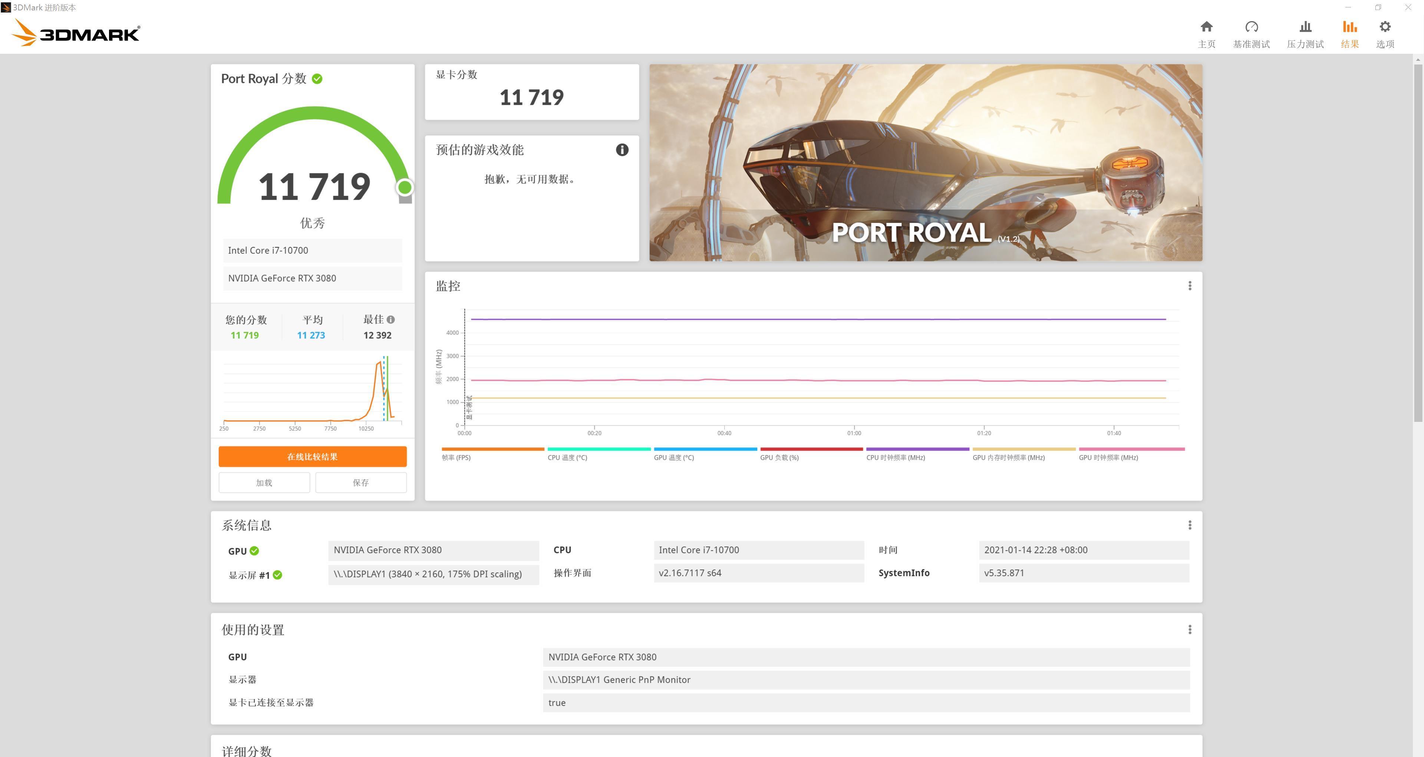Click the SystemInfo version v5.35.871
Screen dimensions: 1424x757
tap(1084, 573)
